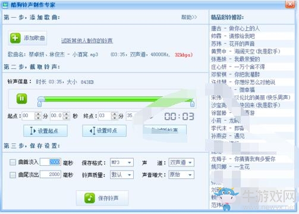Click the 终点 minutes input field

click(x=105, y=116)
